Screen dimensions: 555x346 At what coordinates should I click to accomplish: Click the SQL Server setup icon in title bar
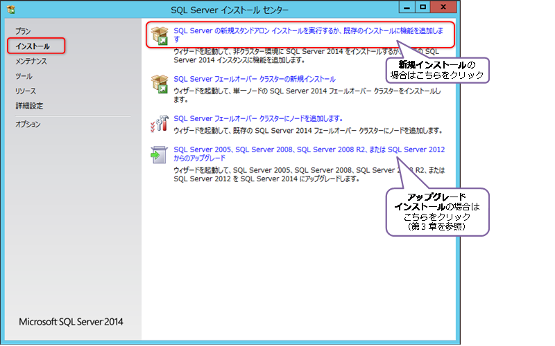coord(11,10)
